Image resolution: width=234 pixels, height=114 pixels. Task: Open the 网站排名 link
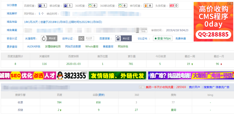123,46
